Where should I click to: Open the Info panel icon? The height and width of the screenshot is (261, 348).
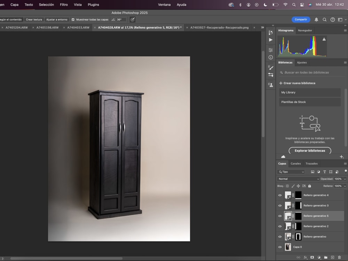[270, 57]
